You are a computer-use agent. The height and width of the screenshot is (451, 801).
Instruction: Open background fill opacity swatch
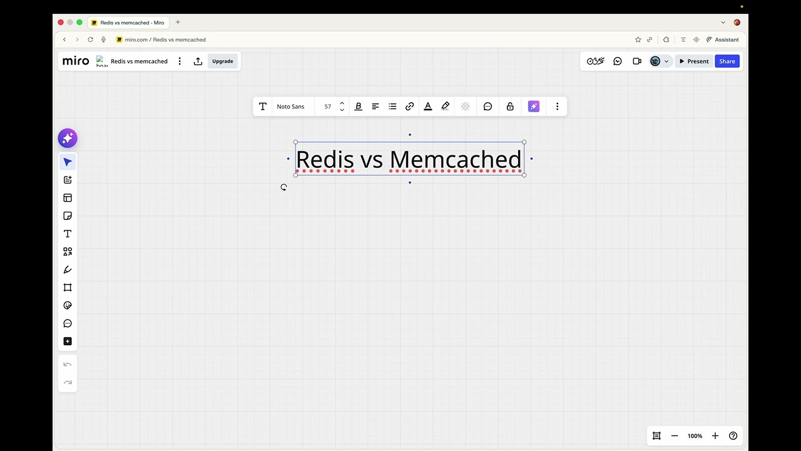(466, 106)
